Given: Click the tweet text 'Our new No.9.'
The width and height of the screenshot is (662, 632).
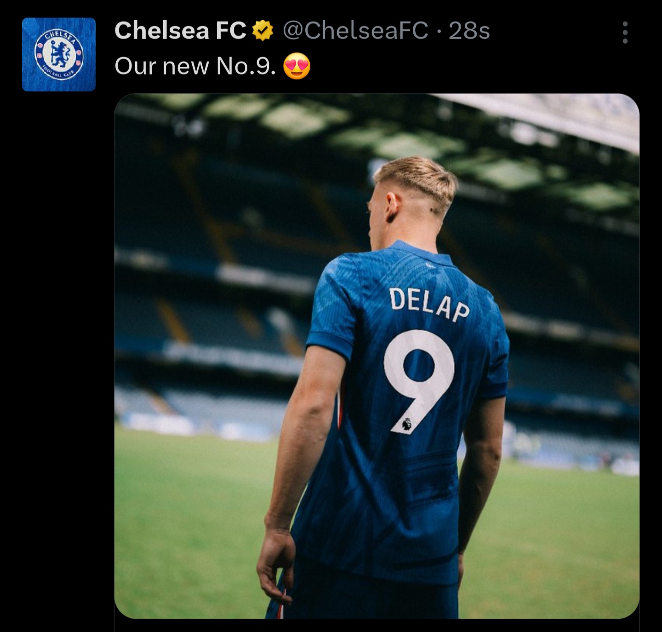Looking at the screenshot, I should (195, 66).
